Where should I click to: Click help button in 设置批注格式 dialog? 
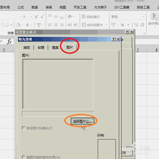(127, 32)
